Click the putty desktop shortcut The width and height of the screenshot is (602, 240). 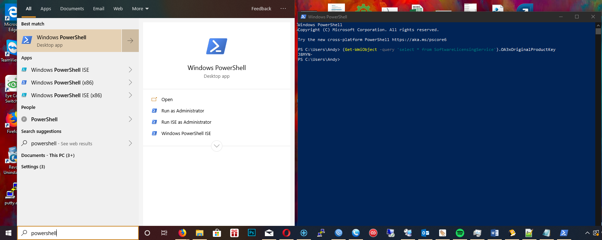(x=11, y=194)
